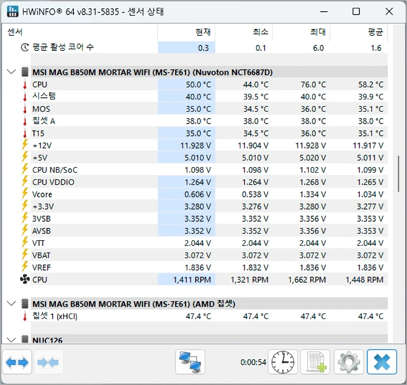This screenshot has width=407, height=385.
Task: Click the lightning icon beside +3.3V
Action: pyautogui.click(x=25, y=206)
